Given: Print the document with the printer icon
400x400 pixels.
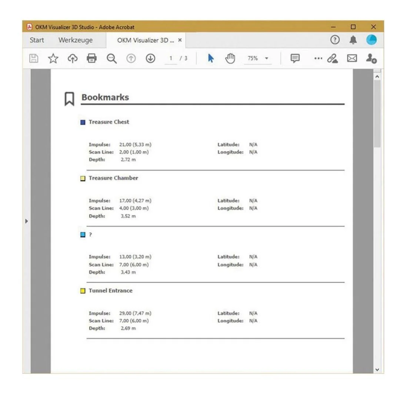Looking at the screenshot, I should pos(91,59).
